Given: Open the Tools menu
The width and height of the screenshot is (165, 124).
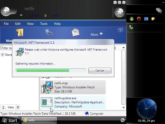Looking at the screenshot, I should coord(44,24).
